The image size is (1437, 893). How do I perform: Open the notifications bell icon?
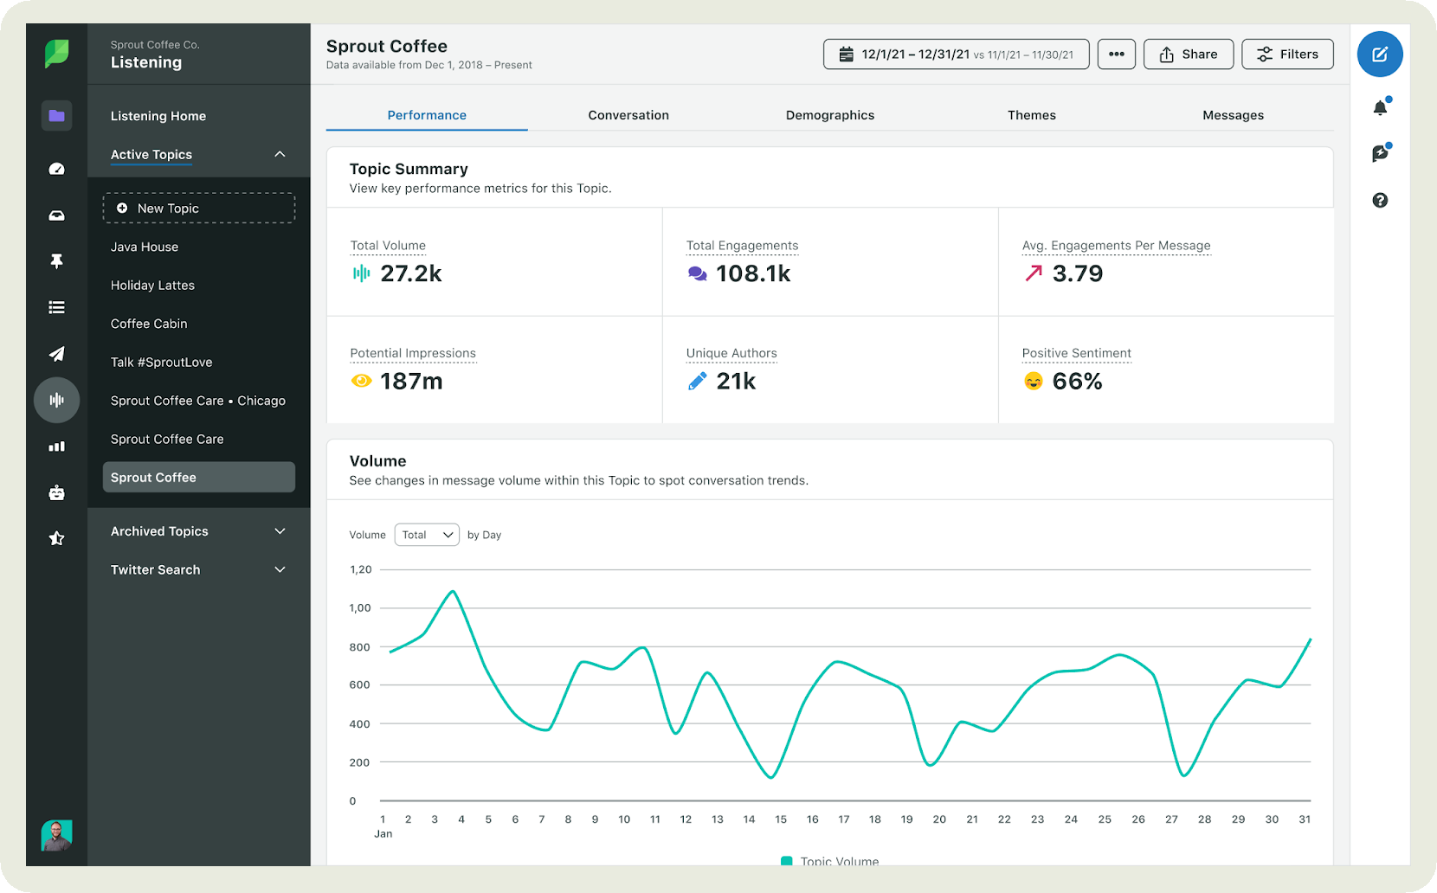[1380, 108]
